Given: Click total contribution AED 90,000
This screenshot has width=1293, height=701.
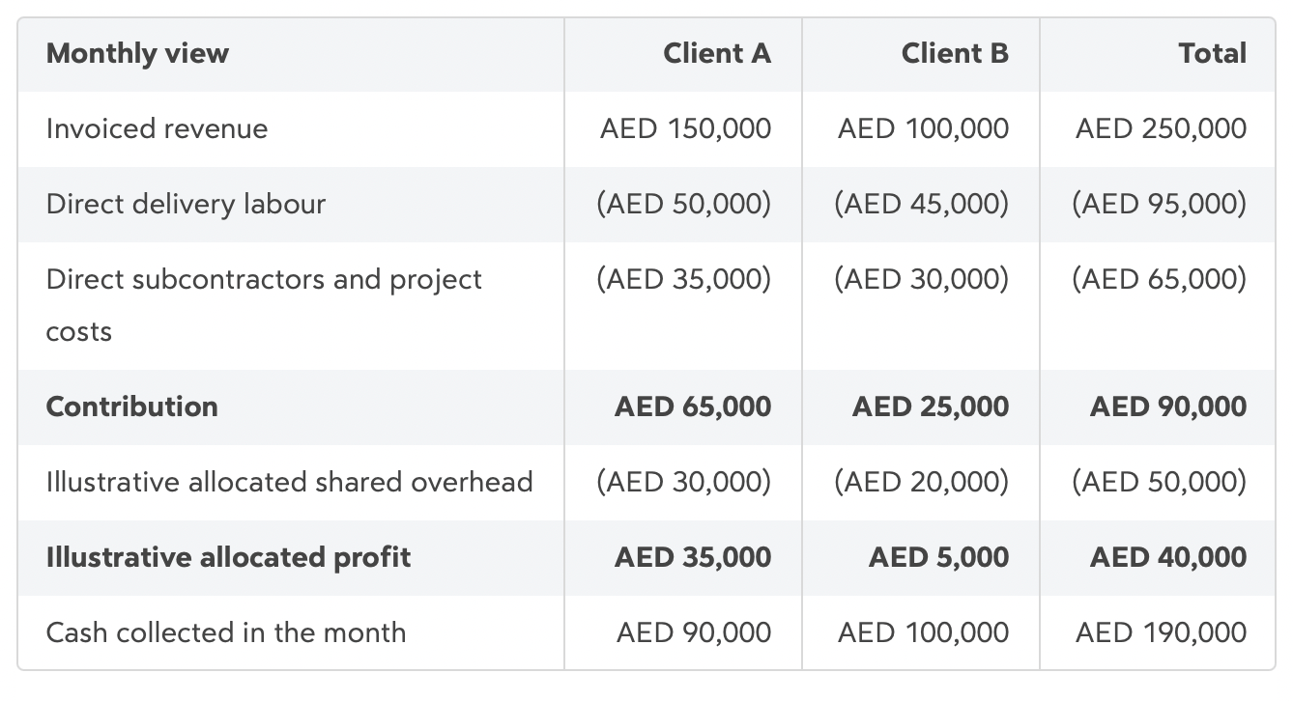Looking at the screenshot, I should point(1168,407).
